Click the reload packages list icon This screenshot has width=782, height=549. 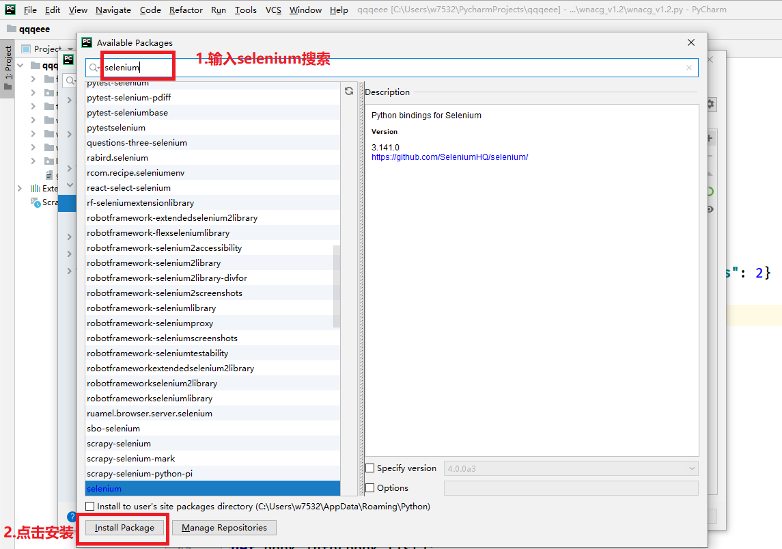(349, 91)
